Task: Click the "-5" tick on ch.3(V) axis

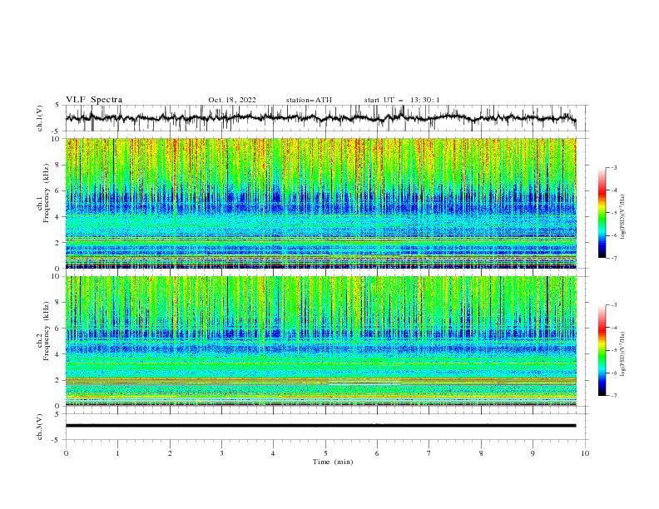Action: tap(57, 440)
